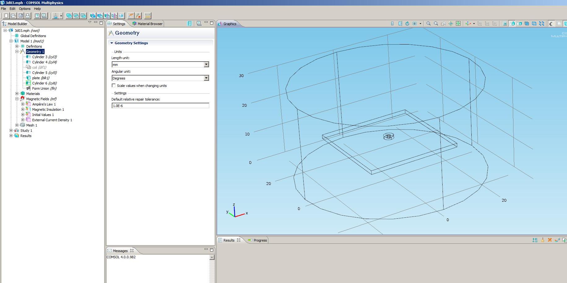Click the measure ruler toolbar icon
The image size is (567, 283).
click(148, 16)
